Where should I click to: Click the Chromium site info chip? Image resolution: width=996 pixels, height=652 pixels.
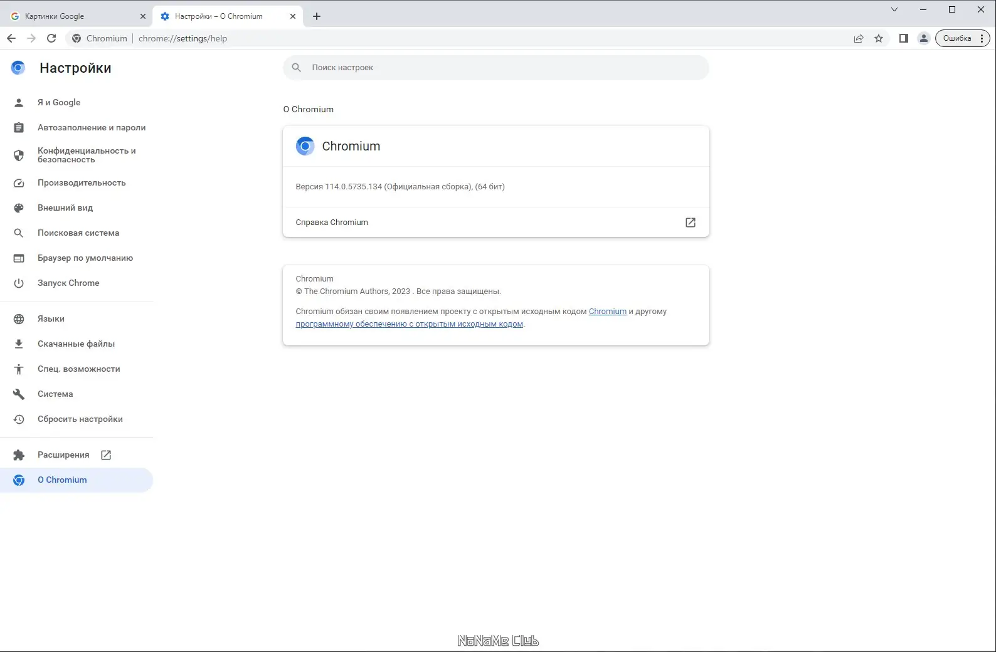100,38
